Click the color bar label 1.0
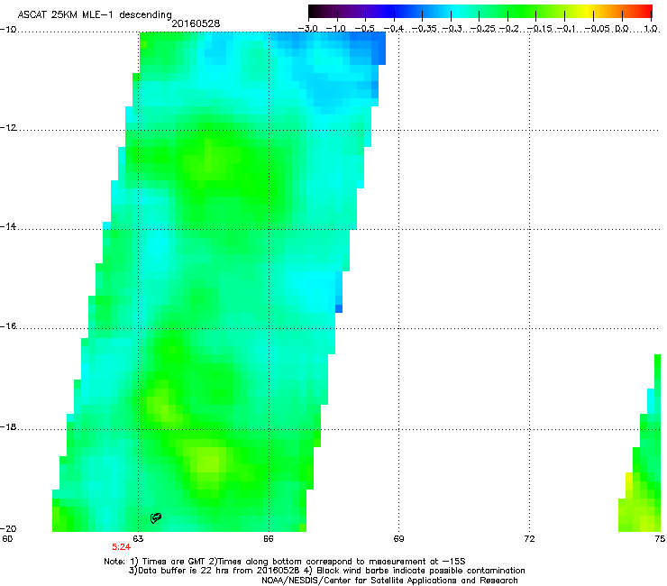Viewport: 667px width, 586px height. tap(651, 29)
